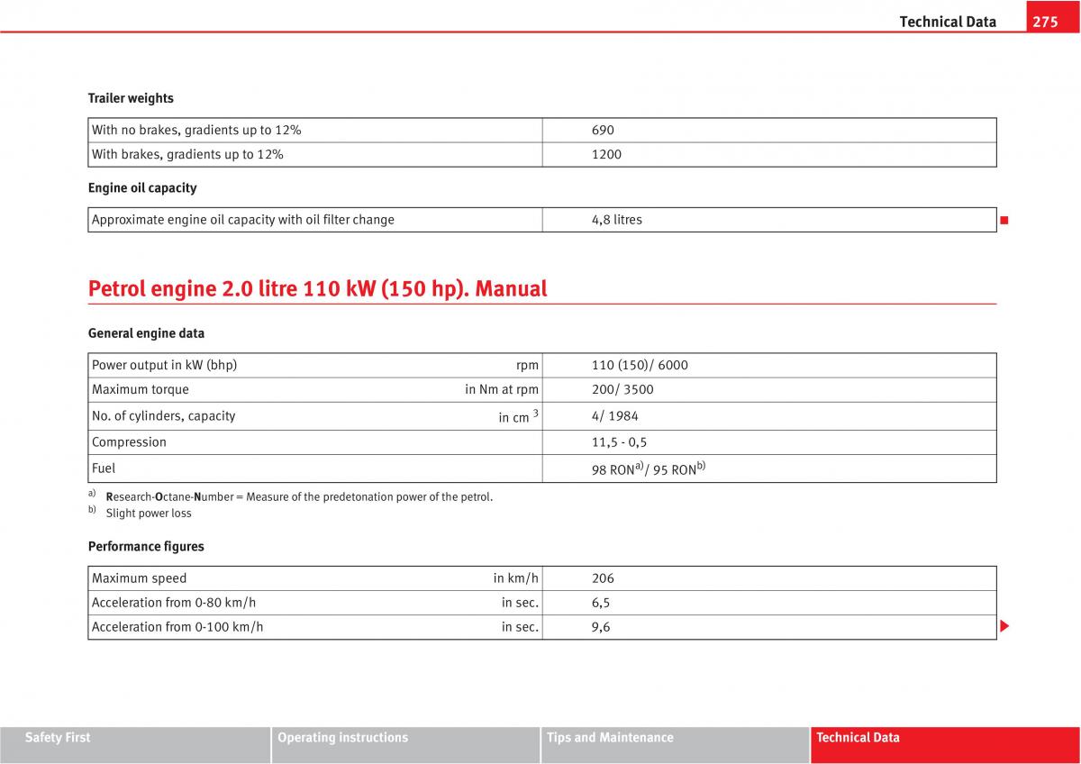Click the 11,5 - 0,5 compression value
Image resolution: width=1081 pixels, height=764 pixels.
pos(619,442)
